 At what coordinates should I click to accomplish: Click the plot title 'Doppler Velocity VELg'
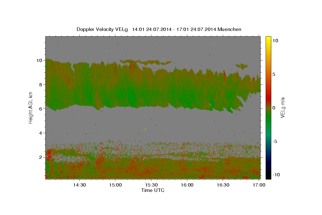[x=103, y=29]
